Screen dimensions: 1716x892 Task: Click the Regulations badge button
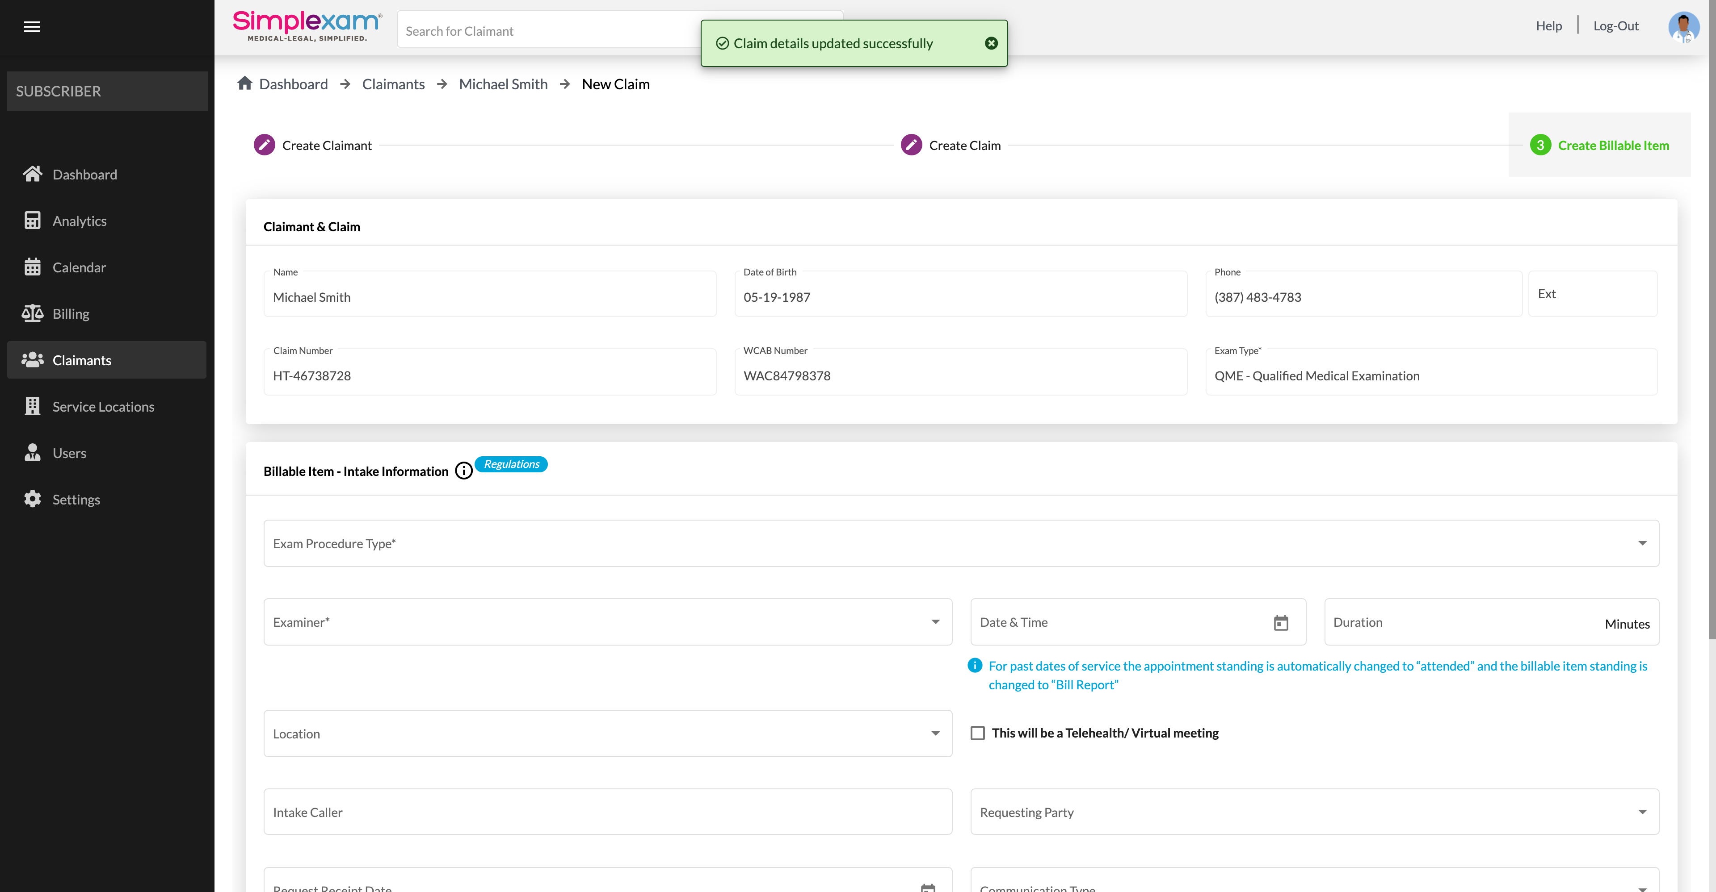511,464
